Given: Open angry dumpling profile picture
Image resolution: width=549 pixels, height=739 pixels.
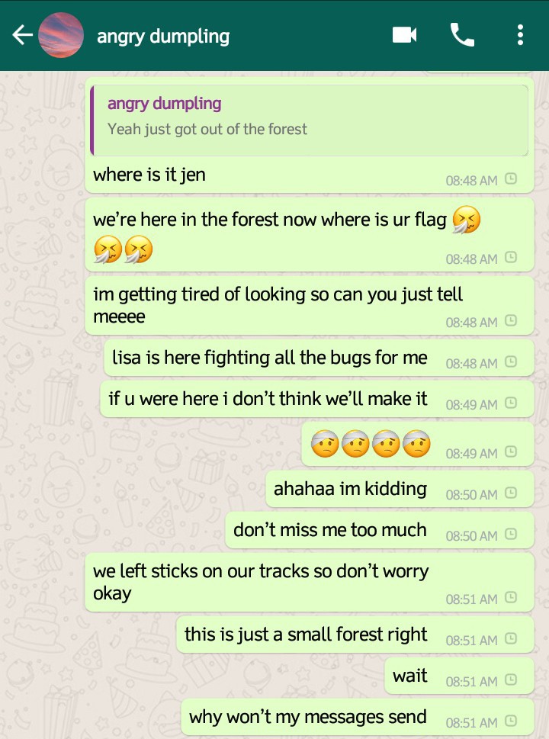Looking at the screenshot, I should tap(61, 35).
